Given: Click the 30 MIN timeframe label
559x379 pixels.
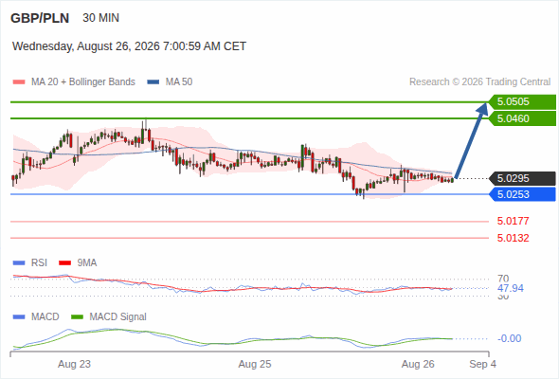Looking at the screenshot, I should coord(100,18).
